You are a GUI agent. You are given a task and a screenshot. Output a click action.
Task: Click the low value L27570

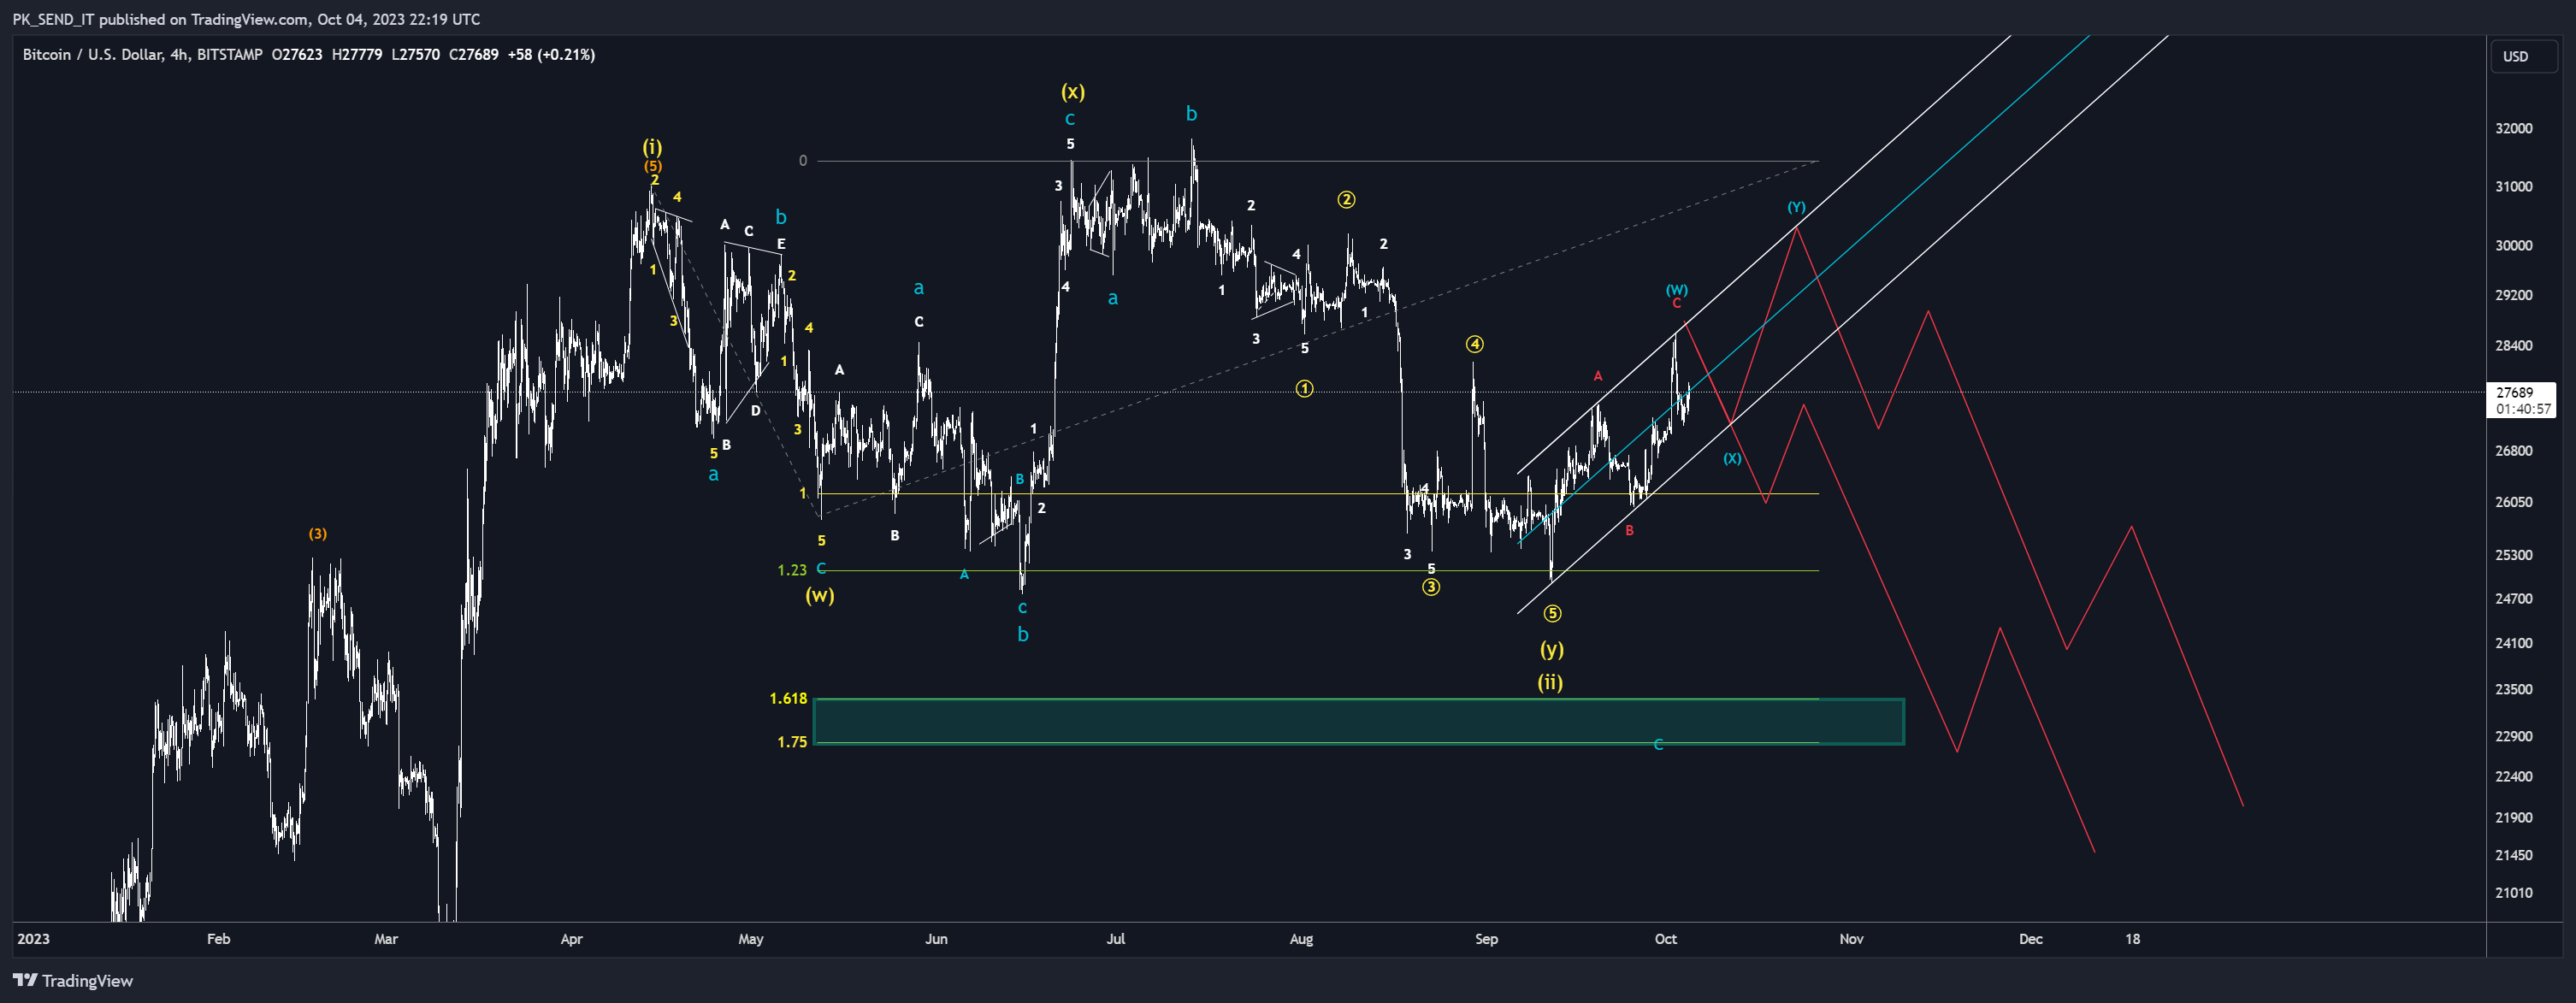pyautogui.click(x=415, y=54)
